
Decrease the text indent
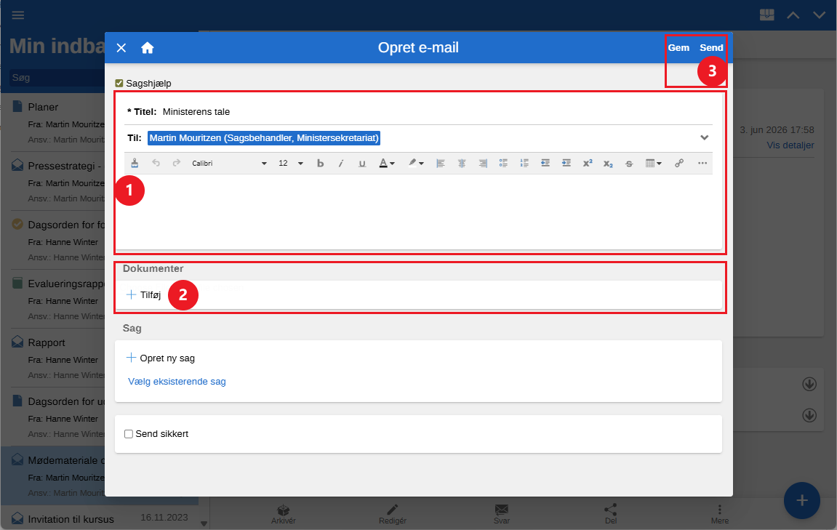[x=545, y=164]
